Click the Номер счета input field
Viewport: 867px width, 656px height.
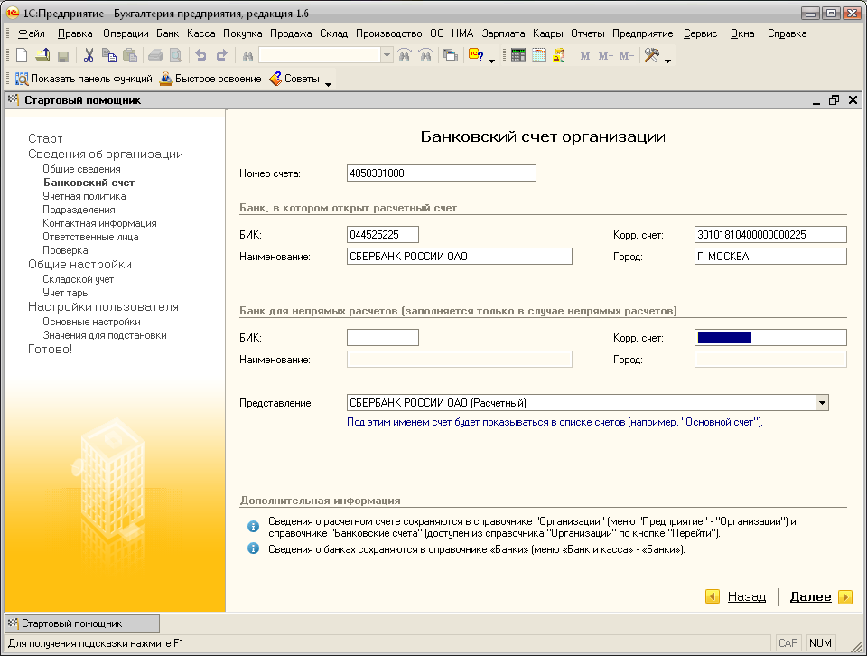coord(442,173)
